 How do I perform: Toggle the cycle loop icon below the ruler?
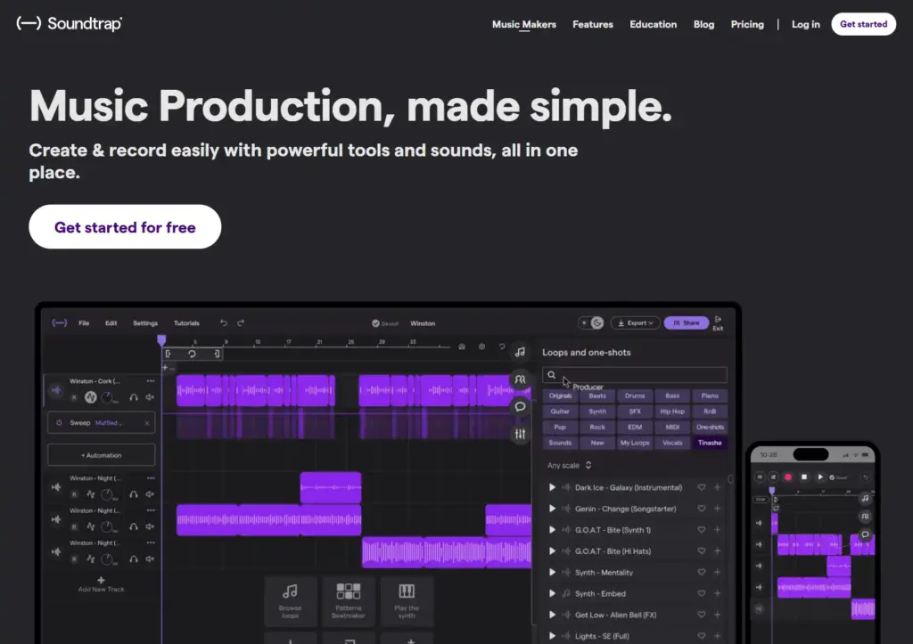click(193, 354)
